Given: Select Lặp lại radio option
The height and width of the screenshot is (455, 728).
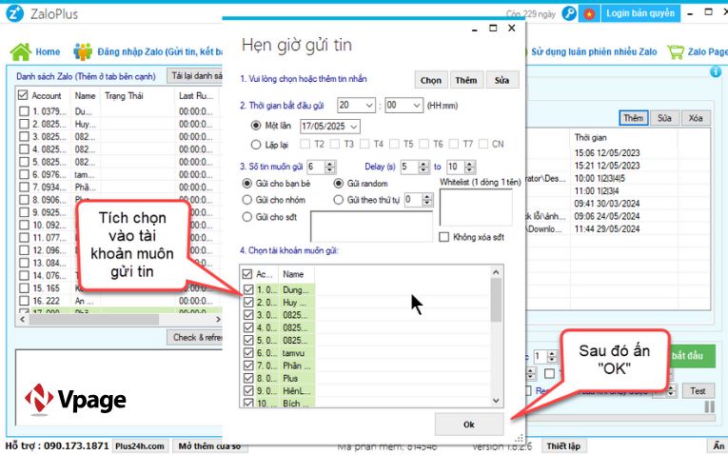Looking at the screenshot, I should click(255, 145).
